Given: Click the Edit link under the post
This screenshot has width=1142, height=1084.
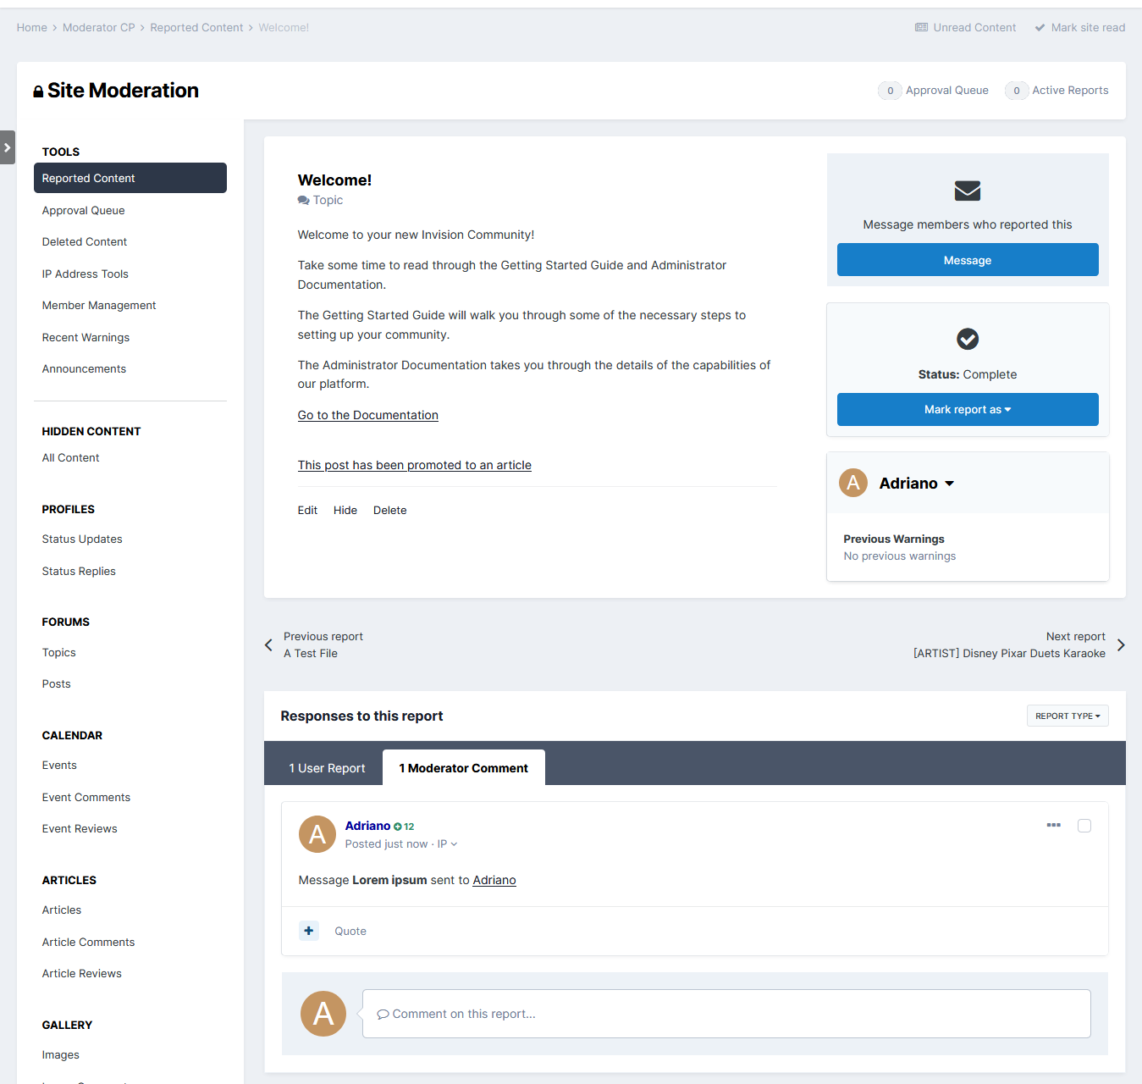Looking at the screenshot, I should [x=307, y=511].
